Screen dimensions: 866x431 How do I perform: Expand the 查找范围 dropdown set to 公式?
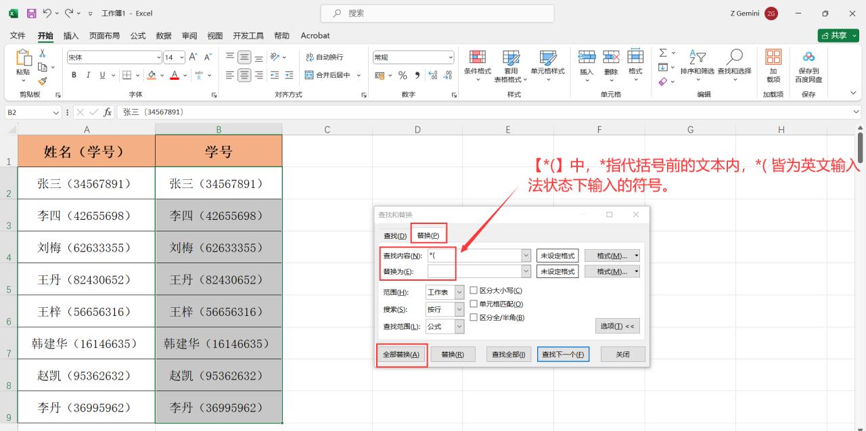pyautogui.click(x=459, y=326)
